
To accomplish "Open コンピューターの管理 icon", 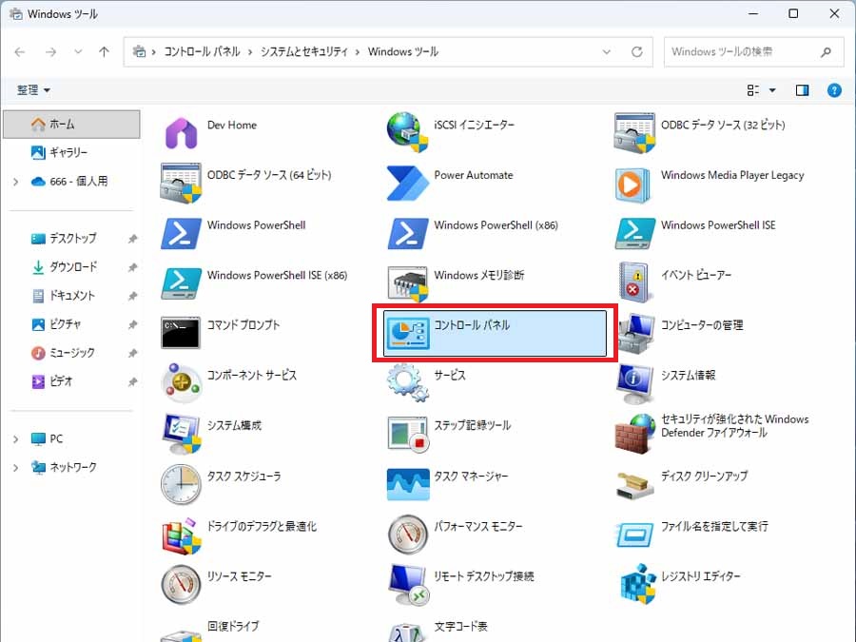I will point(634,333).
